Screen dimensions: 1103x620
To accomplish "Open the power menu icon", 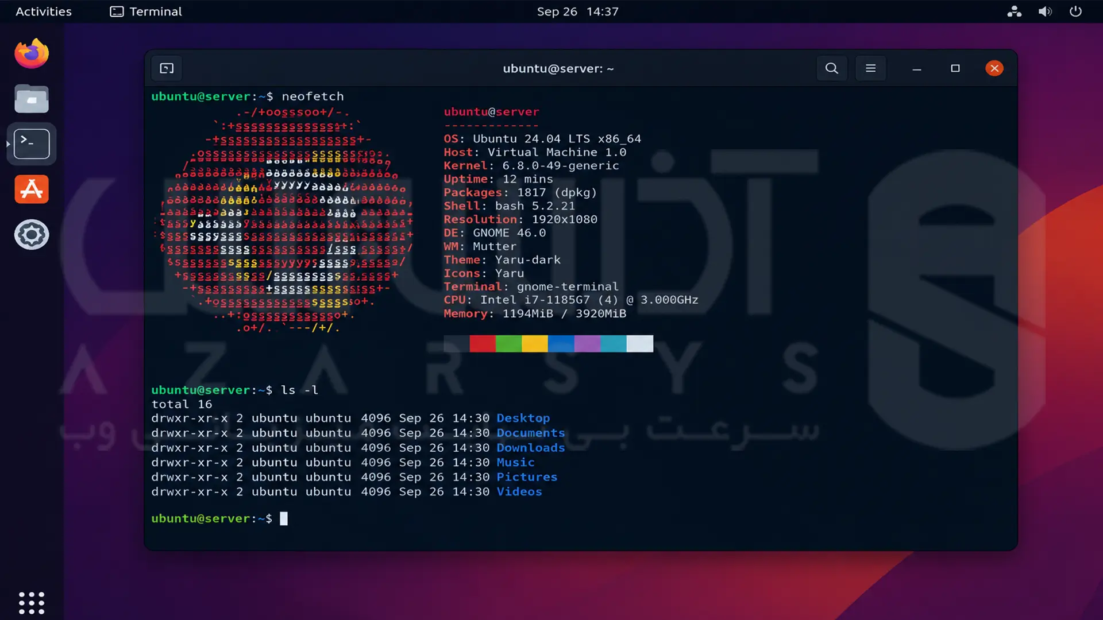I will coord(1075,11).
